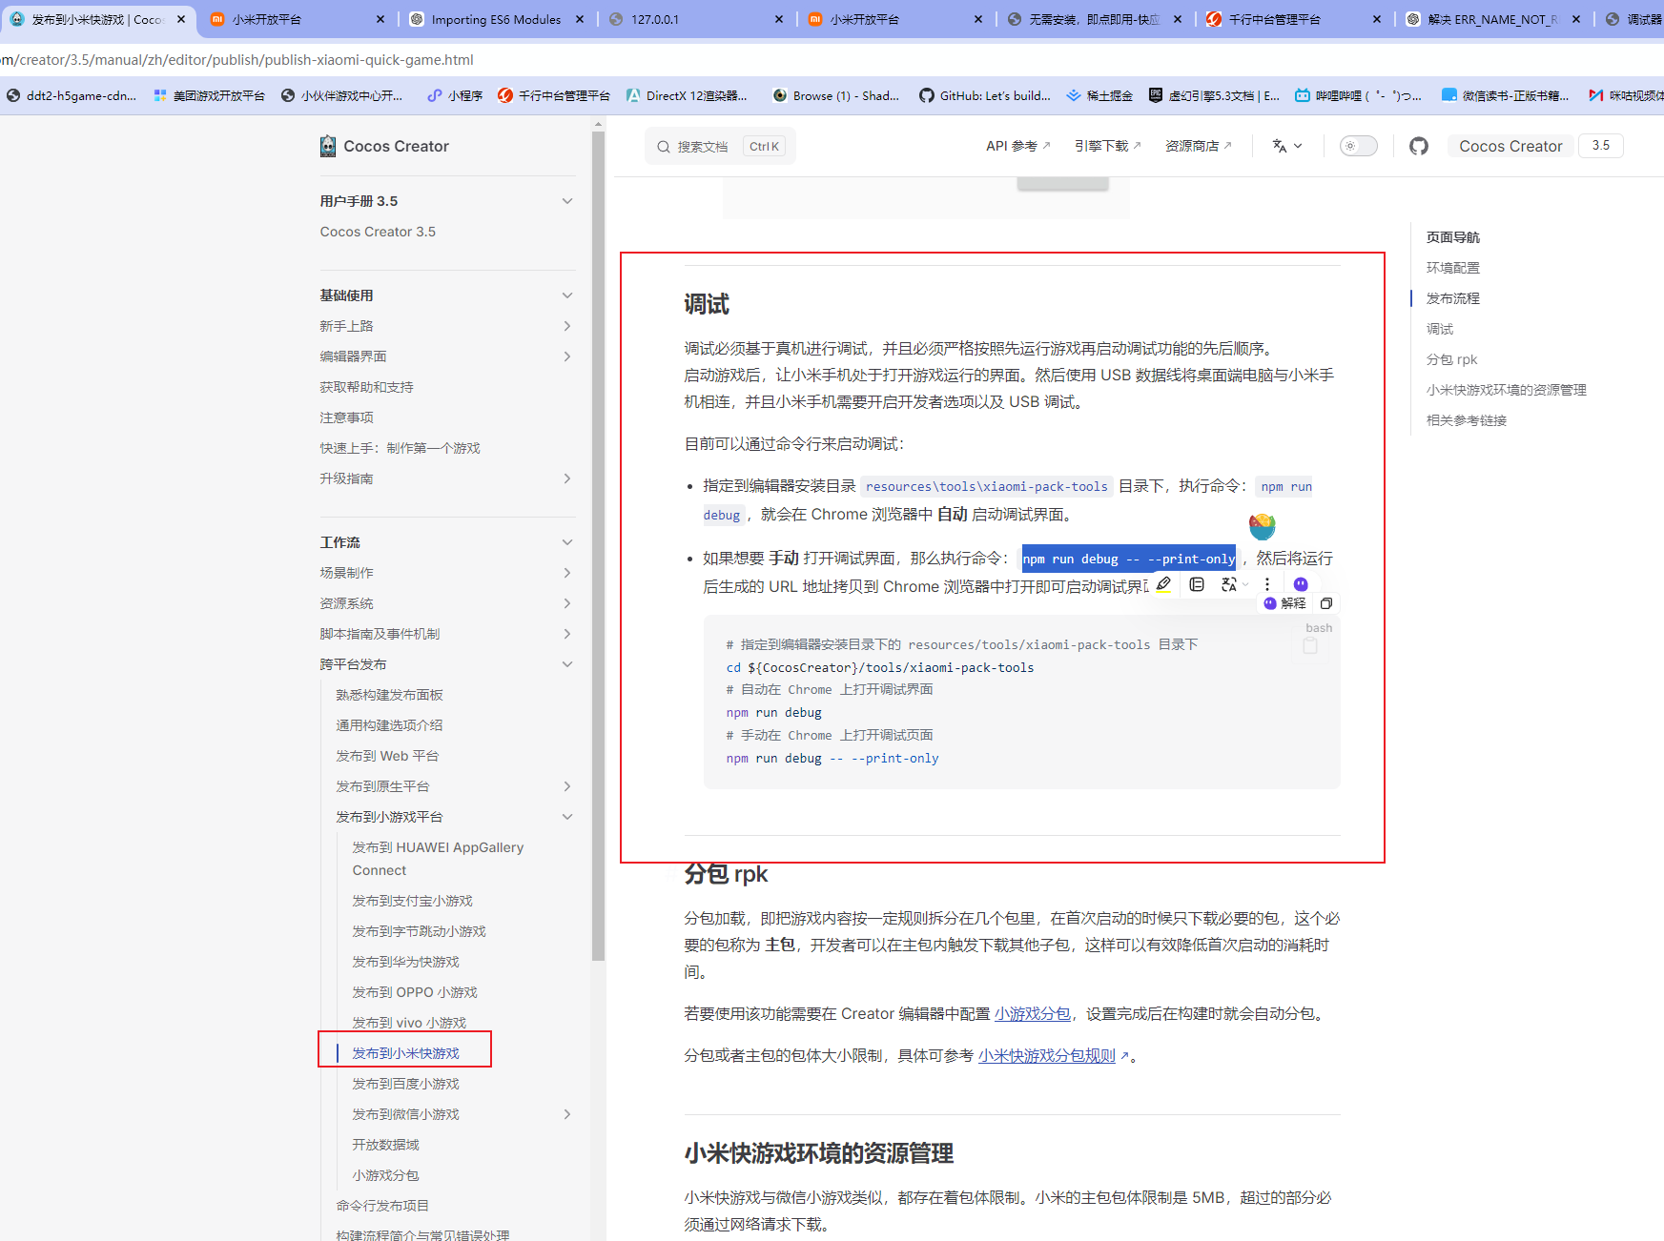1664x1241 pixels.
Task: Close the 127.0.0.1 browser tab
Action: [x=779, y=19]
